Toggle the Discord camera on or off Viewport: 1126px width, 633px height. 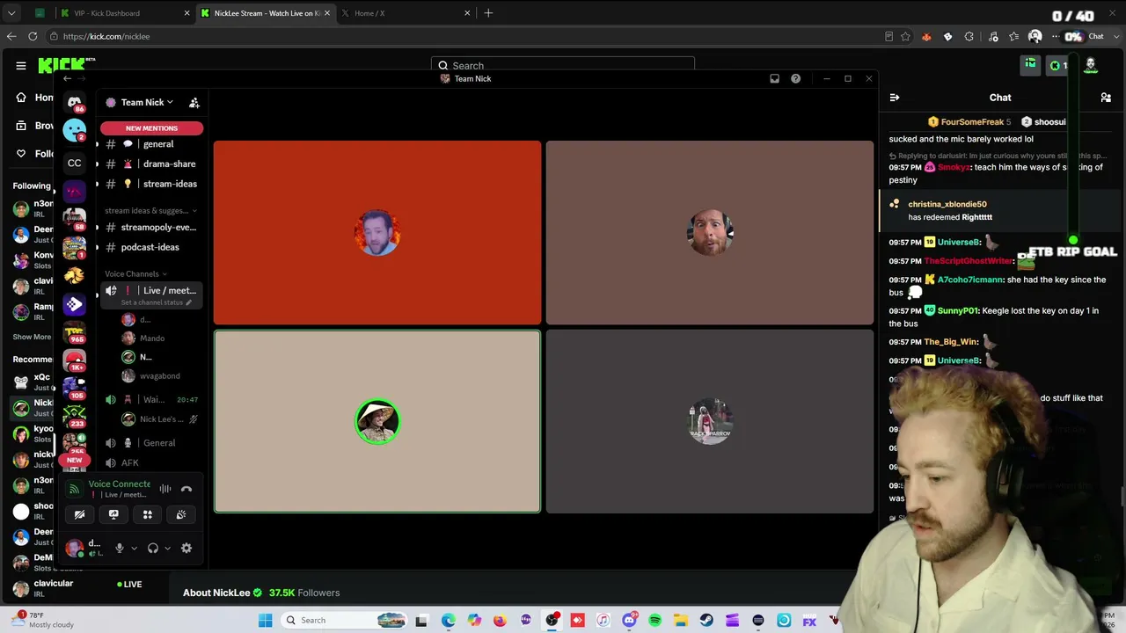[79, 514]
